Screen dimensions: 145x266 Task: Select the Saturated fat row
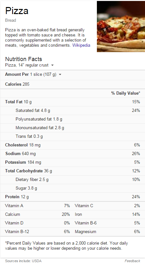tap(73, 111)
